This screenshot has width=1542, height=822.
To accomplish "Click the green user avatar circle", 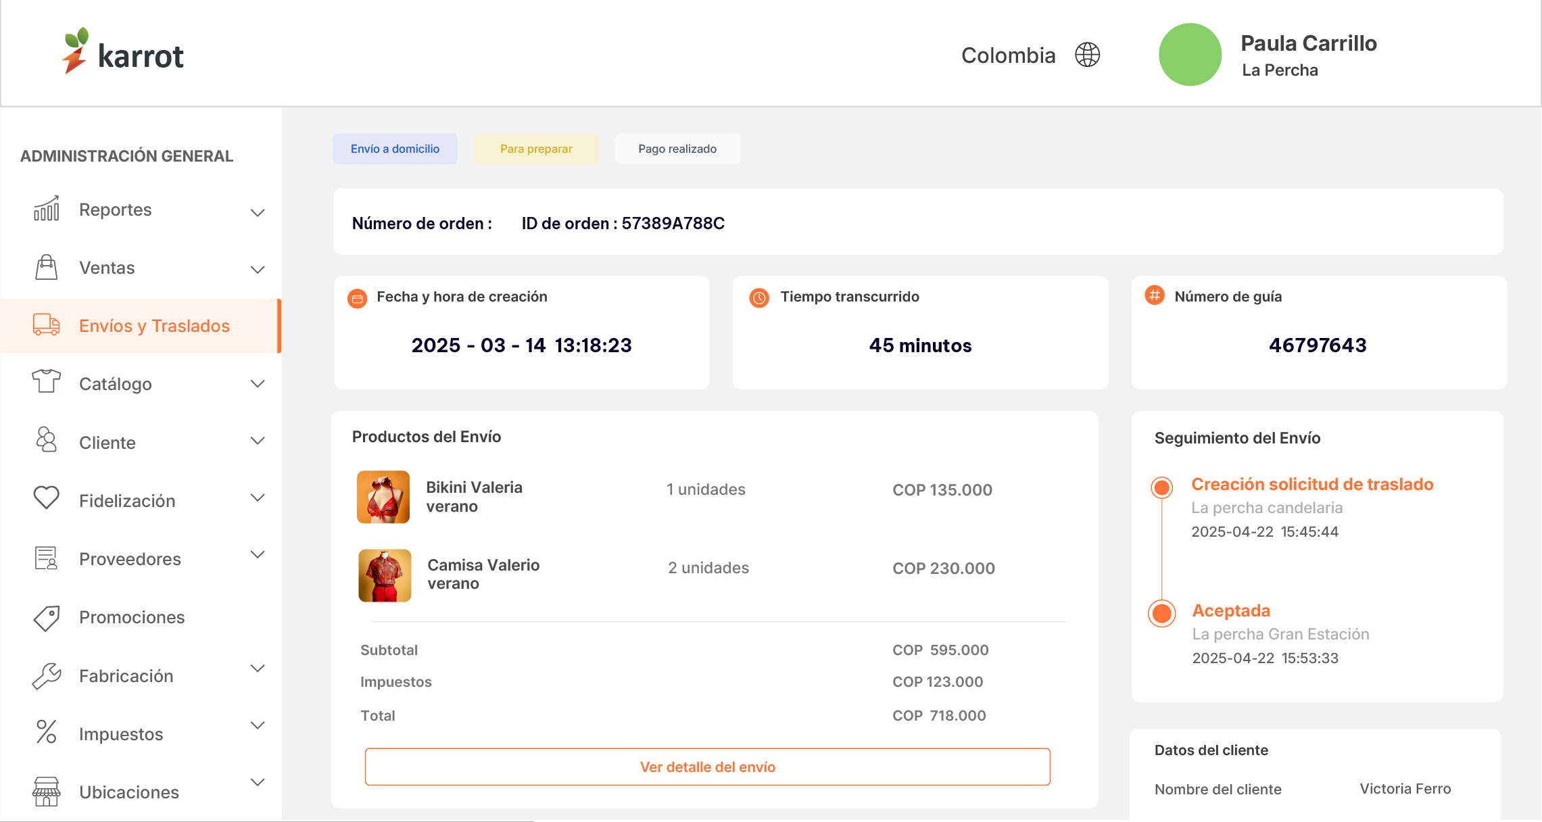I will [1190, 55].
